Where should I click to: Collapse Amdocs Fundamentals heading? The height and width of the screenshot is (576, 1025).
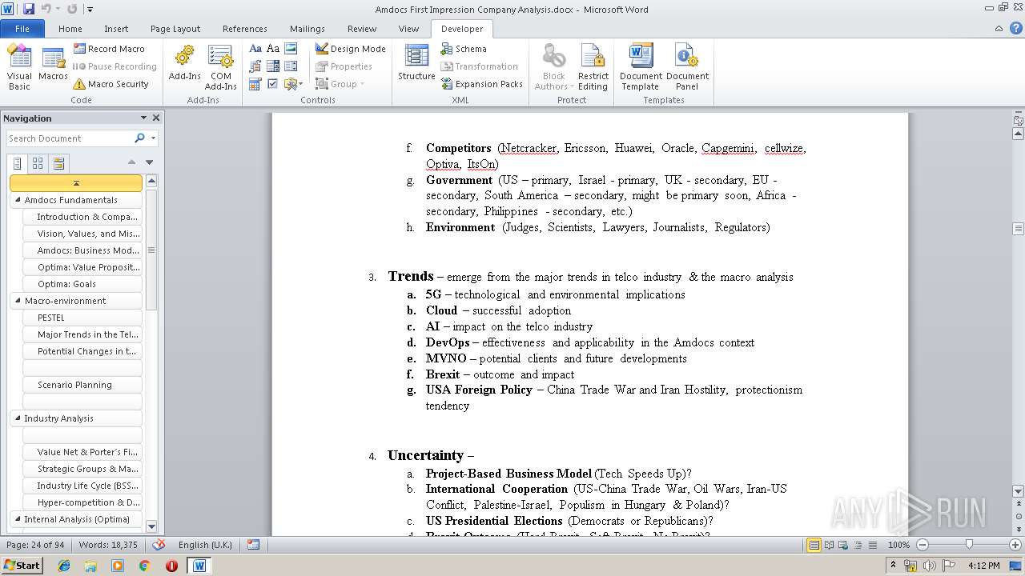tap(18, 200)
